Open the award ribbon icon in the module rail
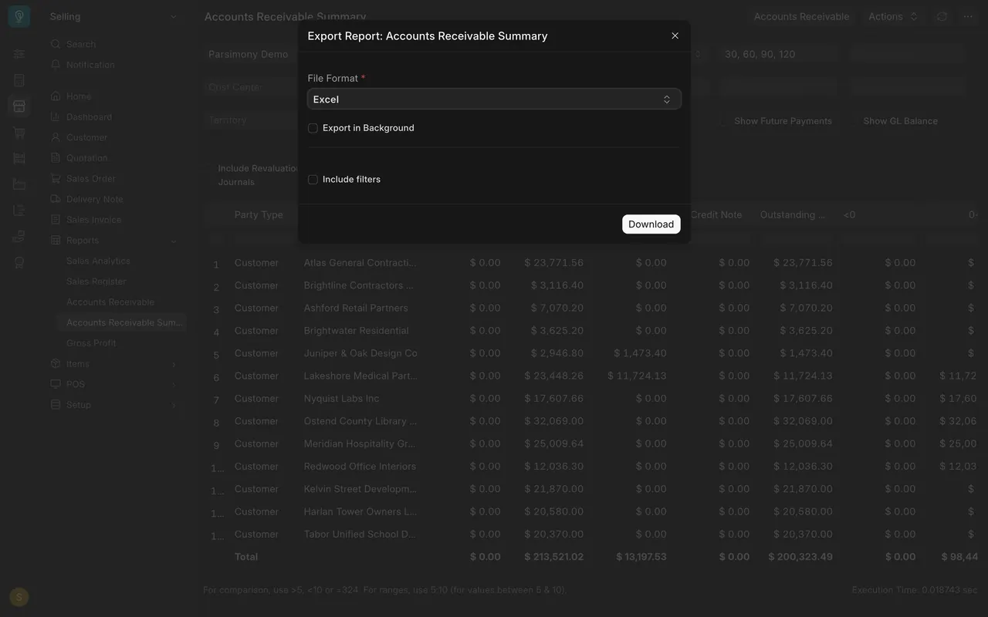988x617 pixels. (19, 262)
